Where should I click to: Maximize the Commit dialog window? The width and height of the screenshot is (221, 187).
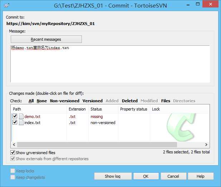pos(198,4)
